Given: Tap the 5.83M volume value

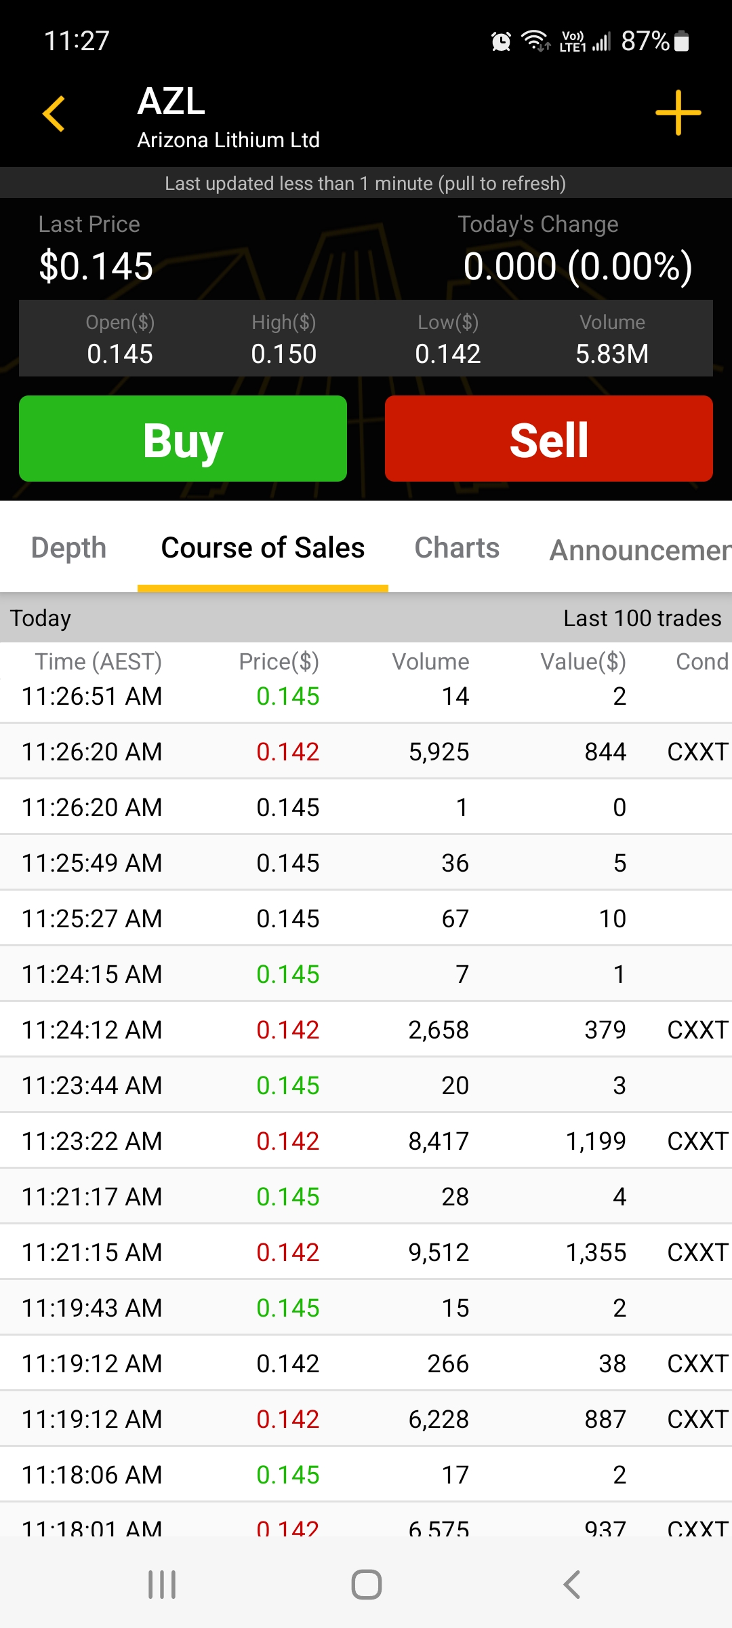Looking at the screenshot, I should [612, 353].
